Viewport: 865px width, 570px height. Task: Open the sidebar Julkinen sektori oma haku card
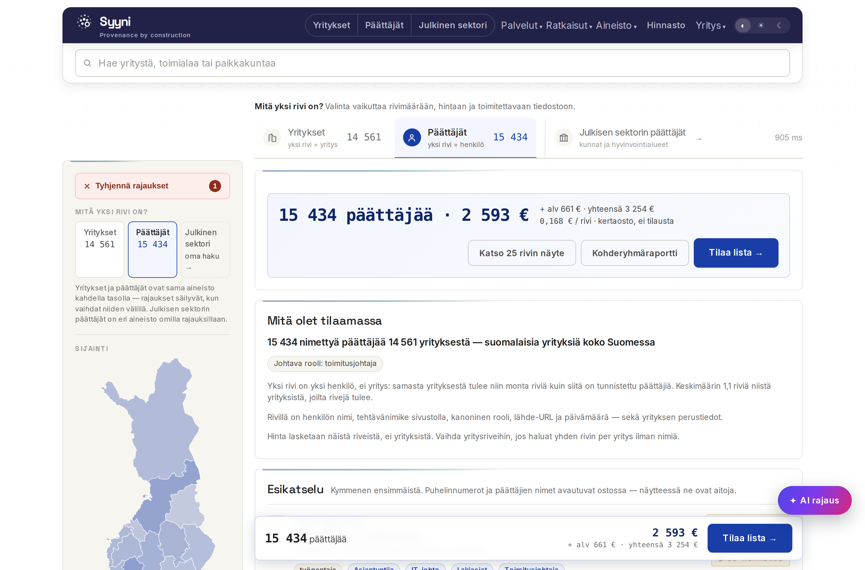point(205,249)
